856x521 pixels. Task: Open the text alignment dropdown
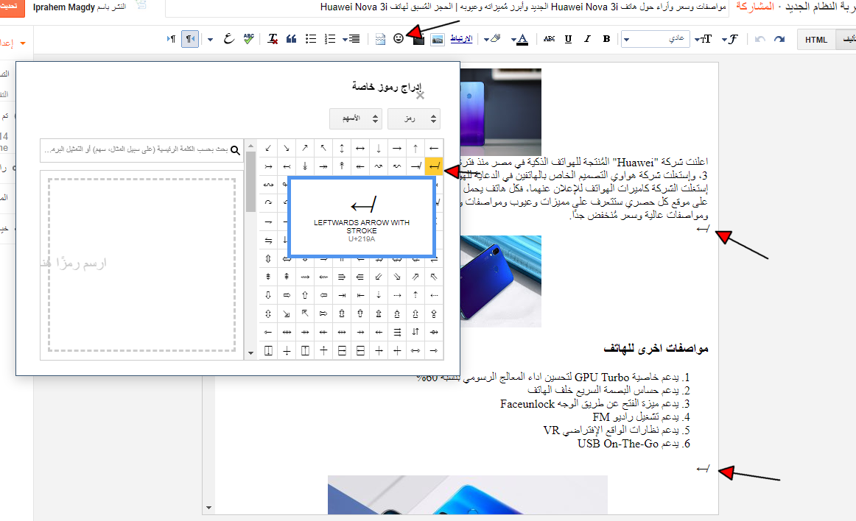[351, 39]
